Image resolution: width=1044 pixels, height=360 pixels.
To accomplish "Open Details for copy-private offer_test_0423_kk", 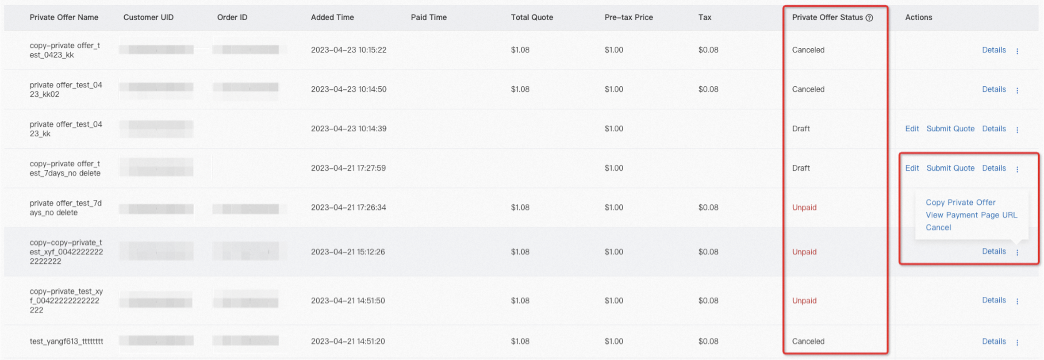I will tap(994, 50).
